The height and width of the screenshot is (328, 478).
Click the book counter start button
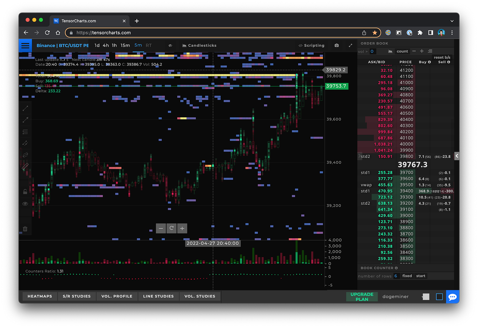421,276
